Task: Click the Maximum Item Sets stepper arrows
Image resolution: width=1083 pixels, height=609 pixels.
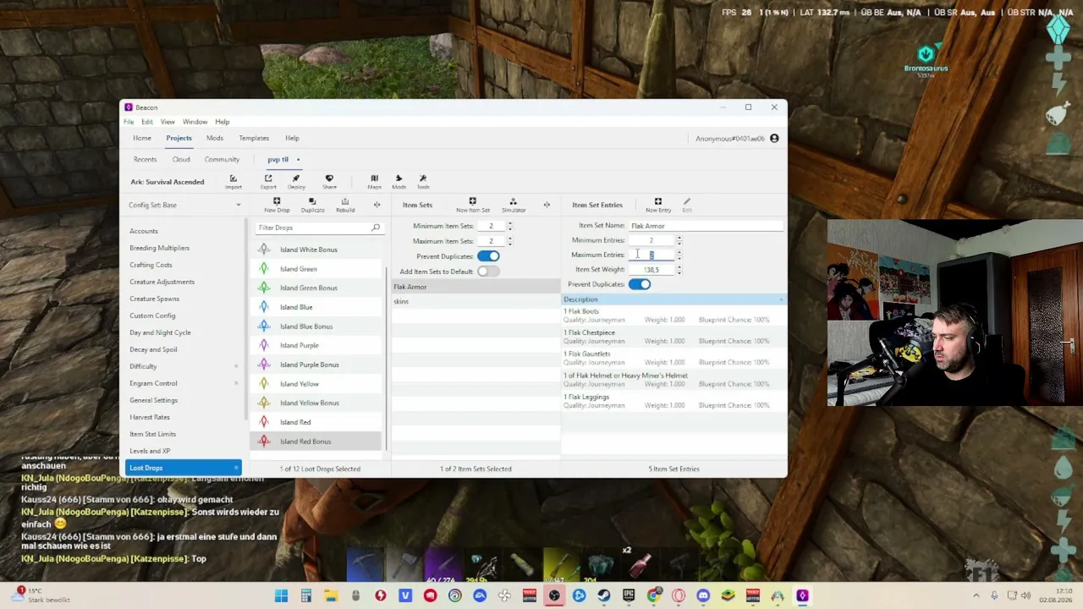Action: [x=509, y=241]
